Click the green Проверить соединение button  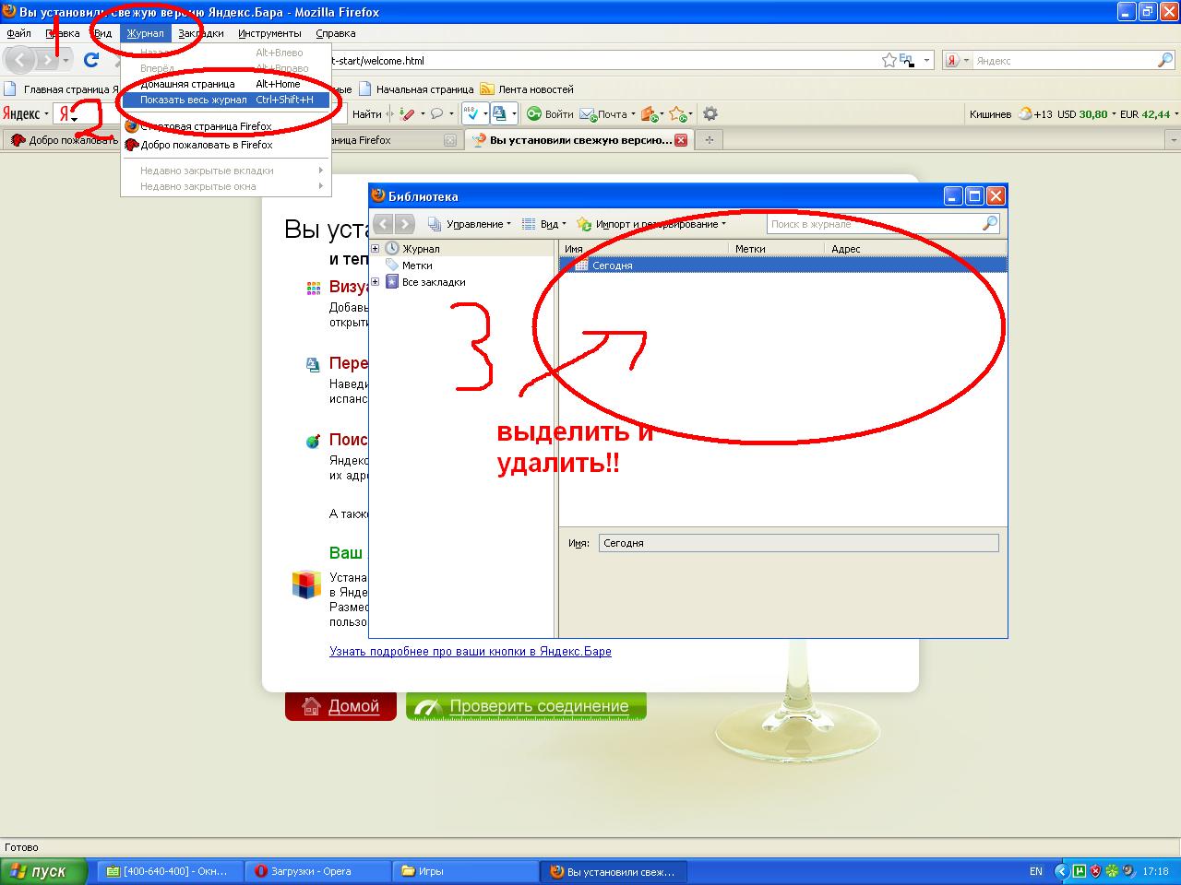point(526,706)
